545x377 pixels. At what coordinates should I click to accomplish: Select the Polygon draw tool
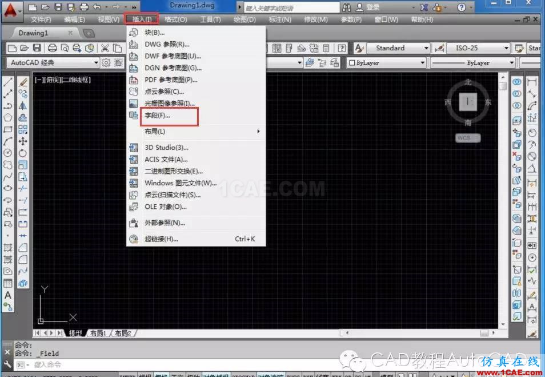pos(7,118)
